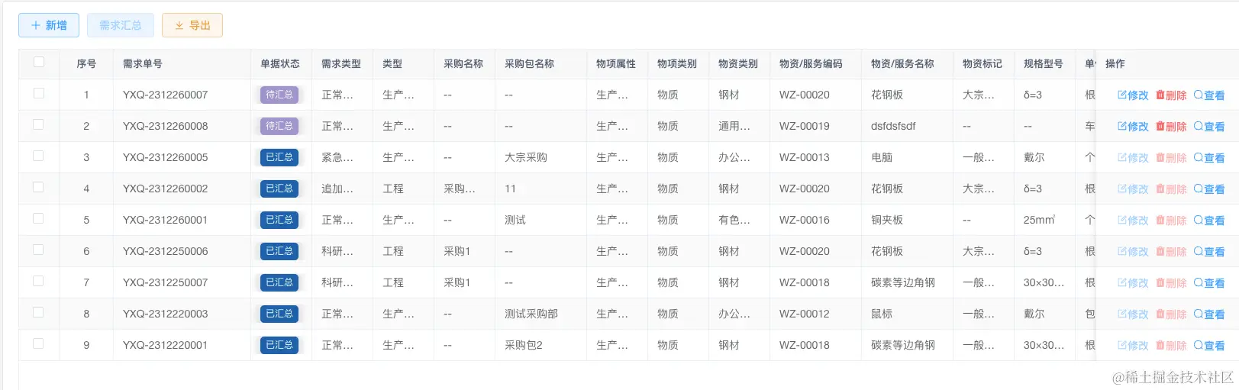
Task: Click 查看 view icon for YXQ-2312260002
Action: pos(1209,189)
